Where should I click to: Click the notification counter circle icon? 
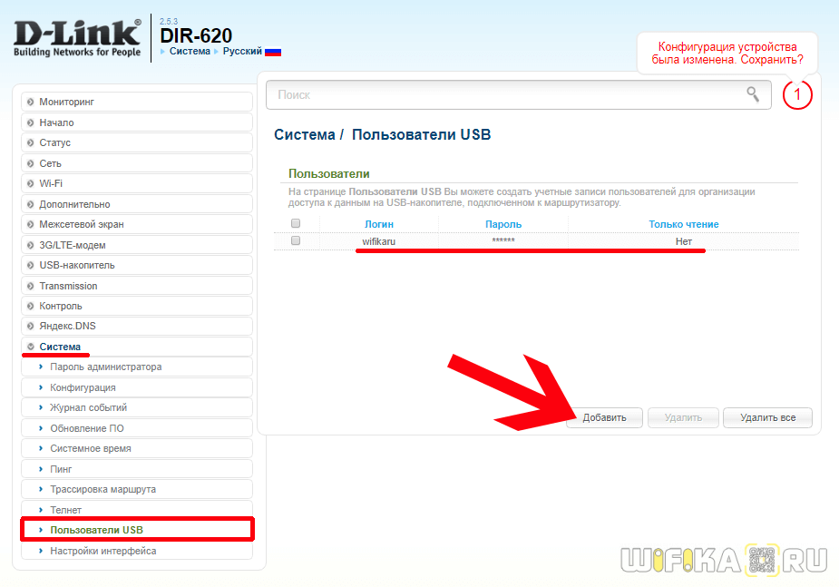pyautogui.click(x=797, y=94)
